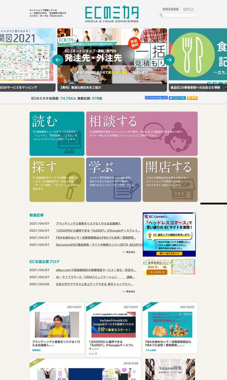
Task: Go to next carousel slide arrow
Action: [169, 60]
